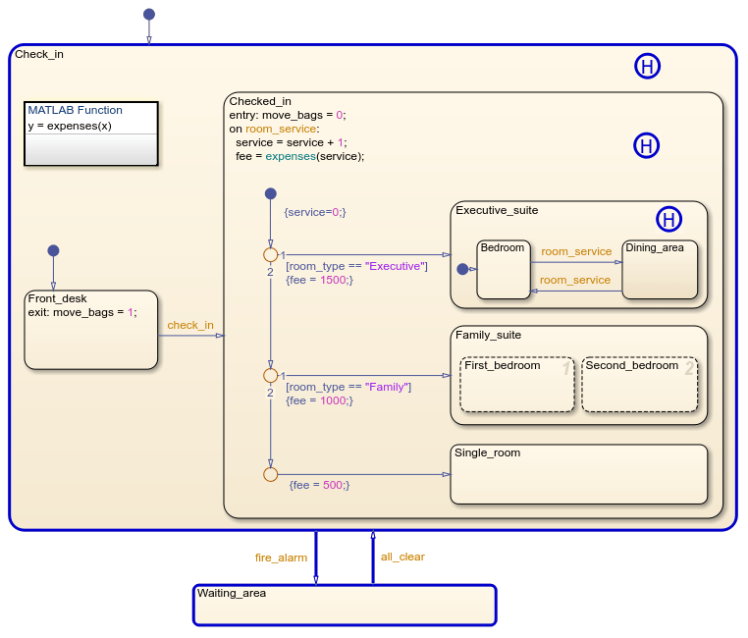Click the history junction inside Checked_in state

click(645, 146)
